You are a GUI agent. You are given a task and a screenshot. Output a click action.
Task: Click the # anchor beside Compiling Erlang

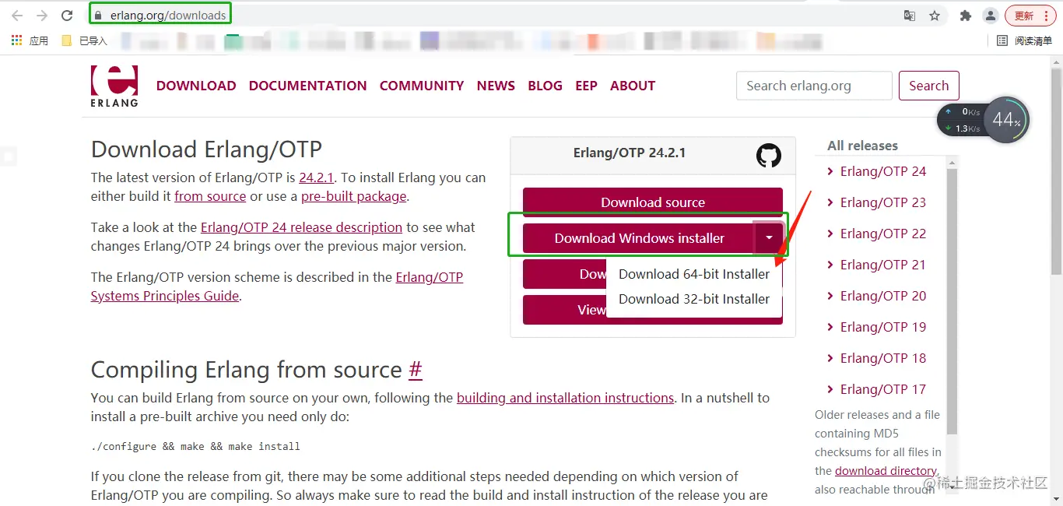(x=416, y=370)
